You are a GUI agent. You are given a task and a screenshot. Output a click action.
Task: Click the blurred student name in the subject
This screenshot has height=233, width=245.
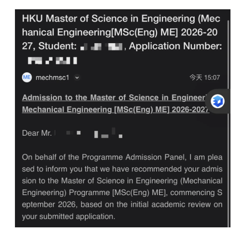point(101,47)
